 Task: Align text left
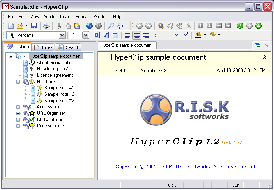127,35
